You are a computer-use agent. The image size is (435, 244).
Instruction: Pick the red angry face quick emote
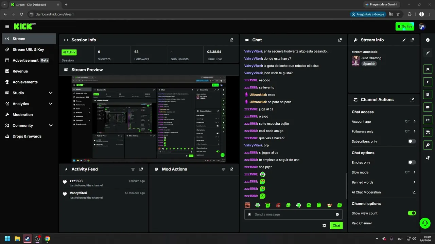coord(278,205)
